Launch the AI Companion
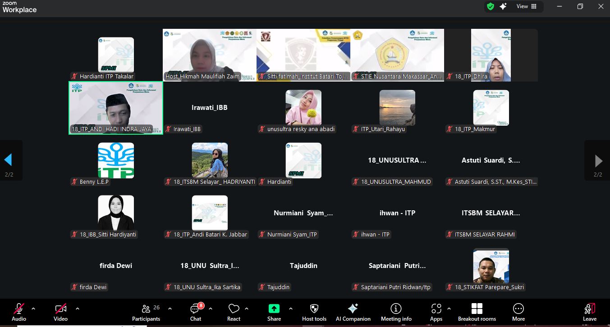 coord(353,312)
